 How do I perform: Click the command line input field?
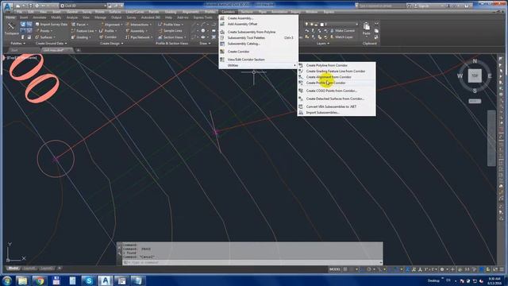(x=252, y=262)
